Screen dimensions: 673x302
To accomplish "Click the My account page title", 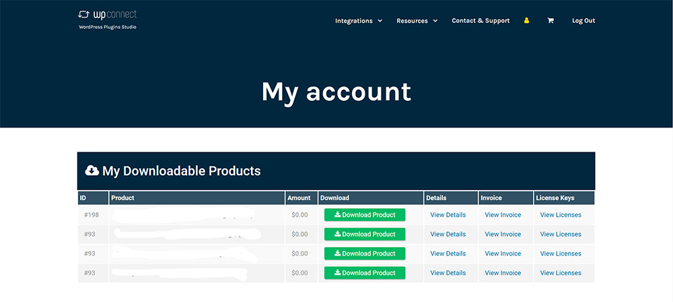I will (x=336, y=92).
